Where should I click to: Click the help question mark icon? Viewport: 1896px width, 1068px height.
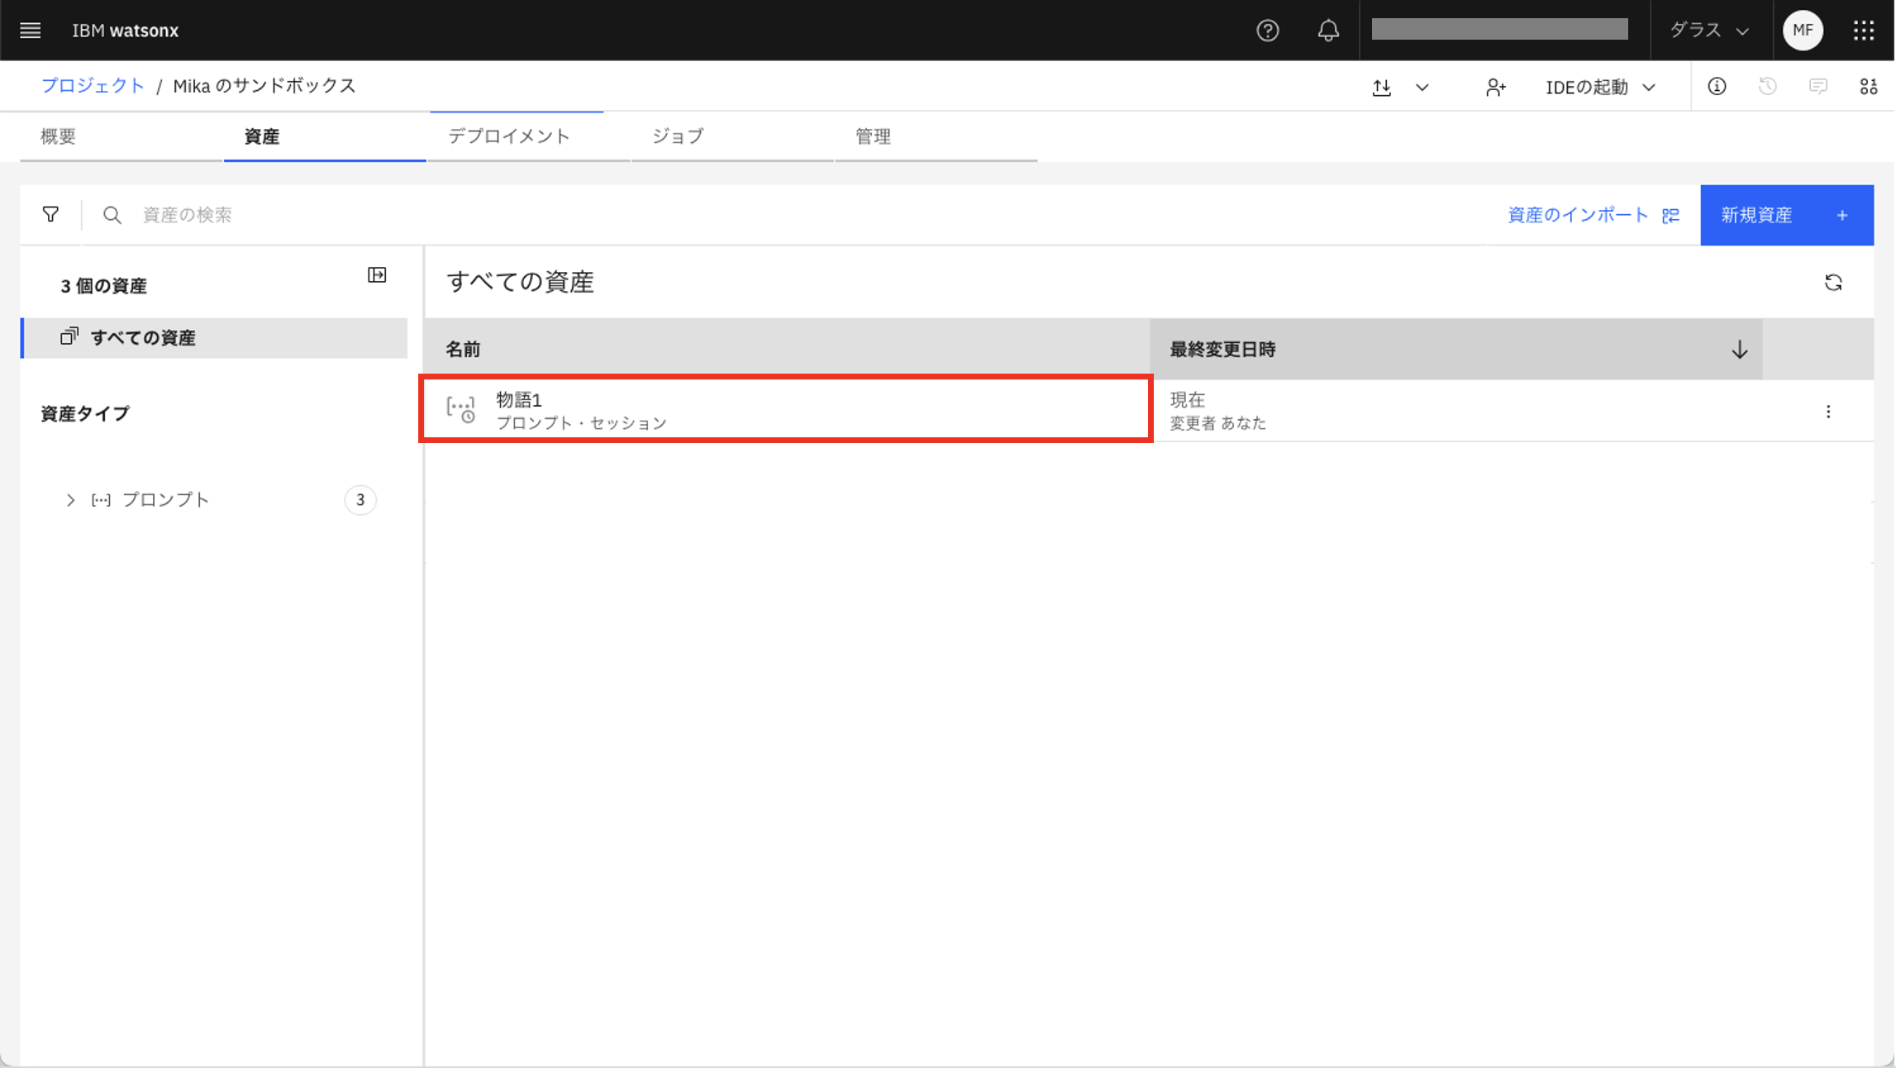1267,31
